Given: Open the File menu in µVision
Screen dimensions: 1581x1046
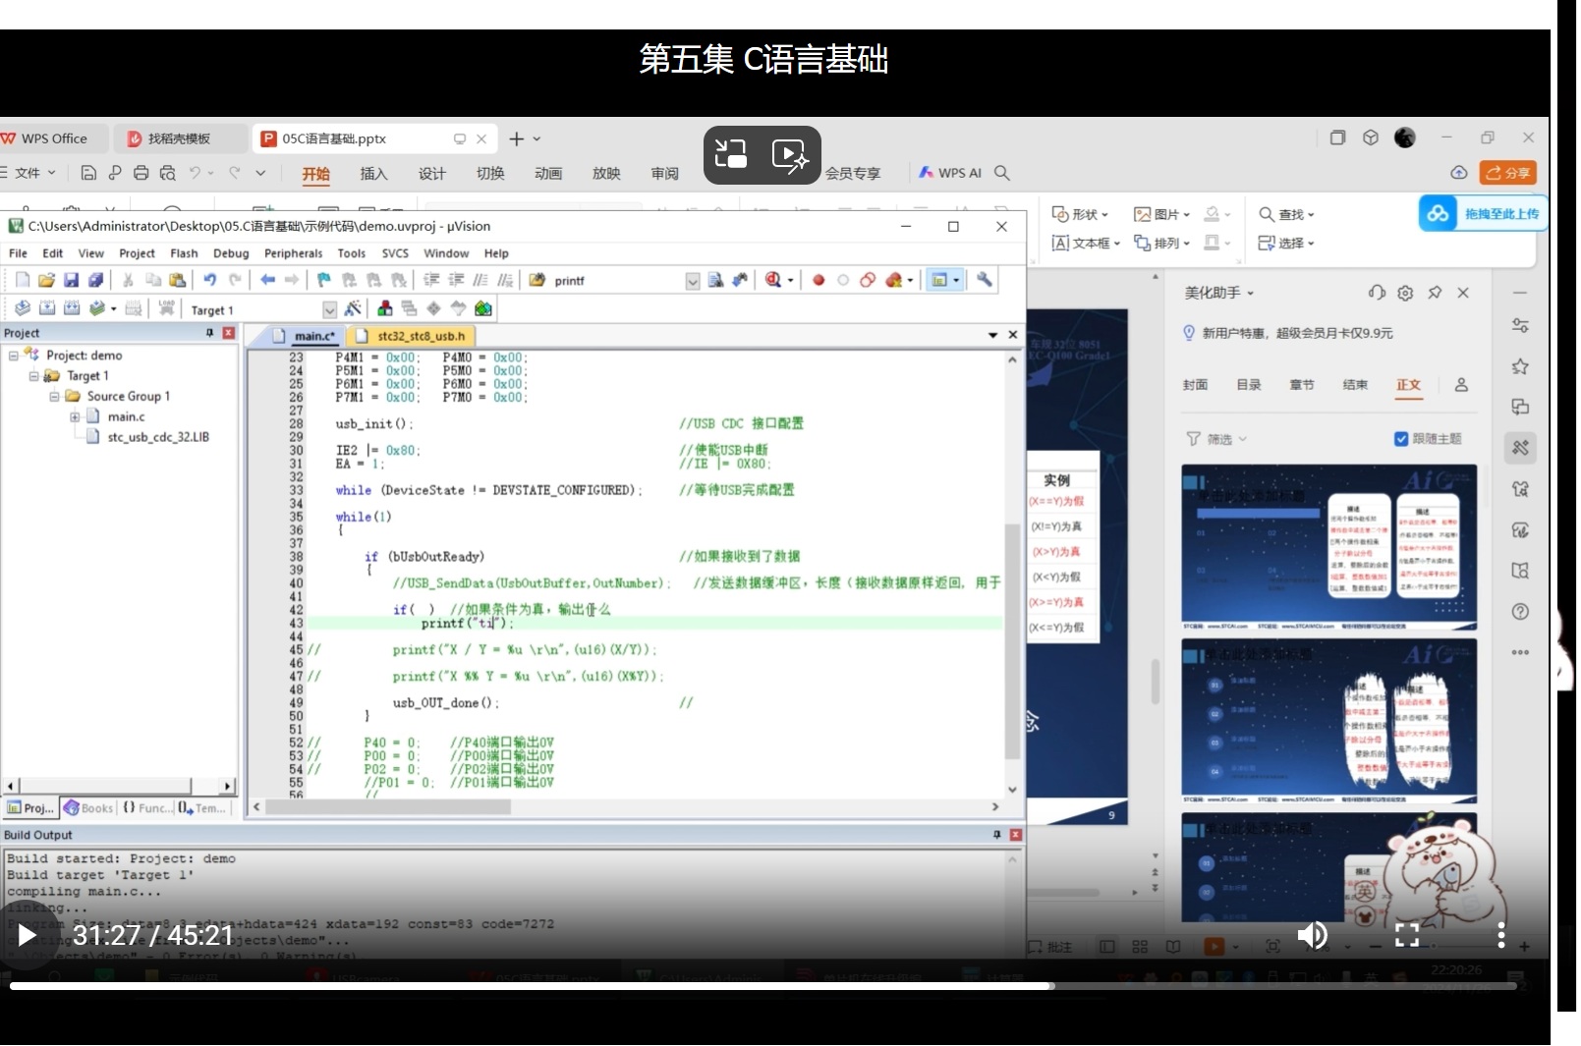Looking at the screenshot, I should pyautogui.click(x=18, y=253).
